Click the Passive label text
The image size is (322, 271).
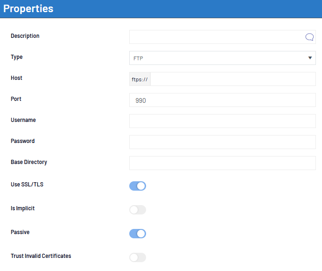(20, 232)
